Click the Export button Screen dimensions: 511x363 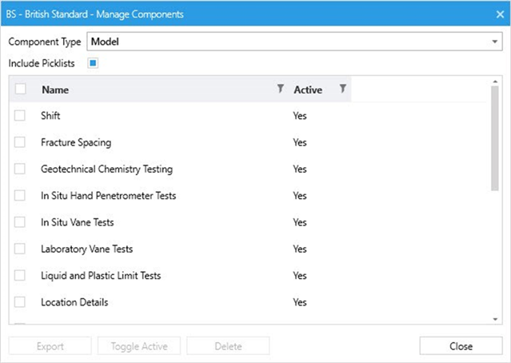(x=50, y=346)
